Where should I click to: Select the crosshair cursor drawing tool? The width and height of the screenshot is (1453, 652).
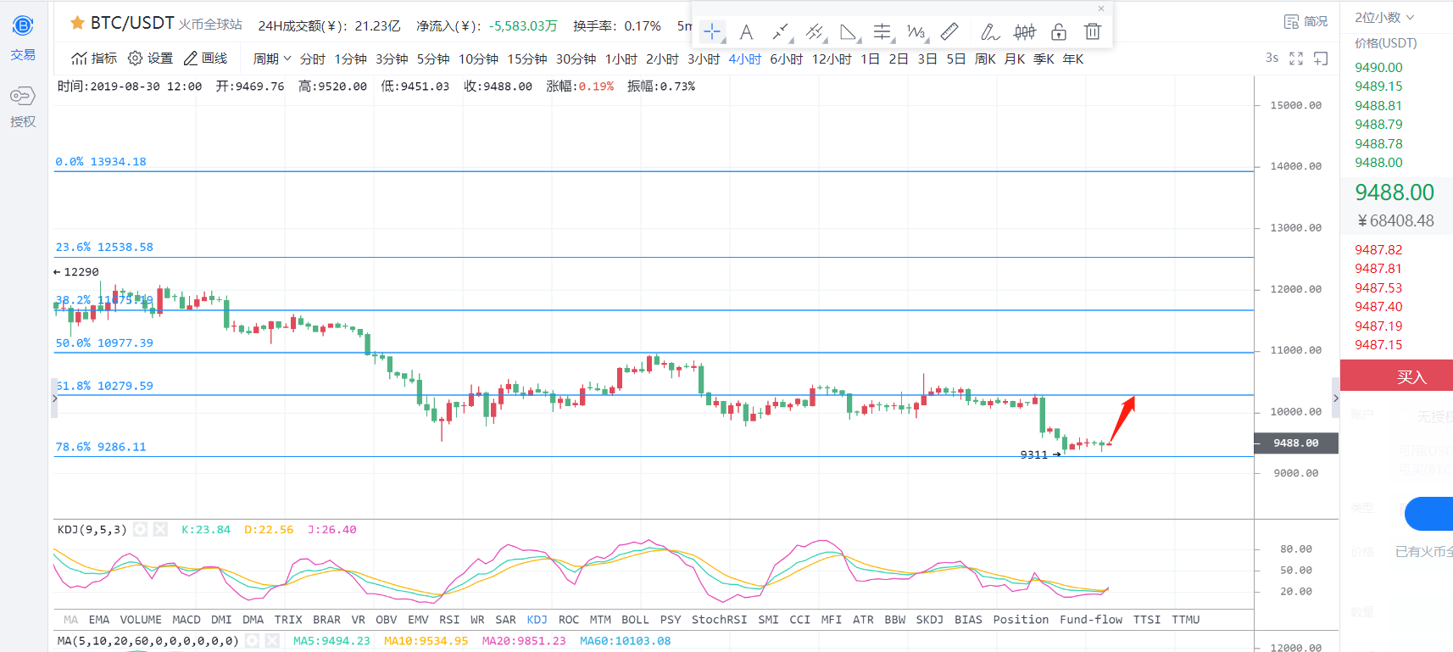pyautogui.click(x=712, y=32)
